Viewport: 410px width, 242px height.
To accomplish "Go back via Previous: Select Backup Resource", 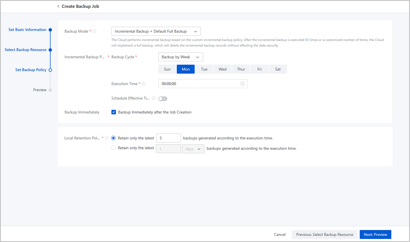I will 324,235.
